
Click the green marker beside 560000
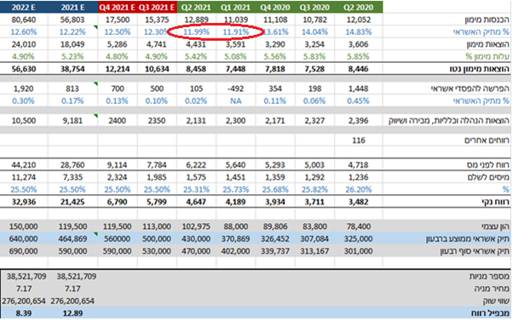tap(95, 234)
